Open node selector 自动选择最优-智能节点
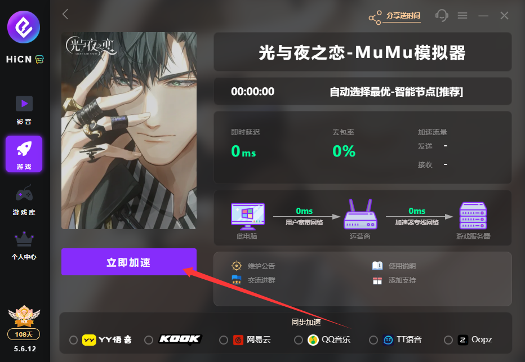This screenshot has width=525, height=362. pos(396,91)
